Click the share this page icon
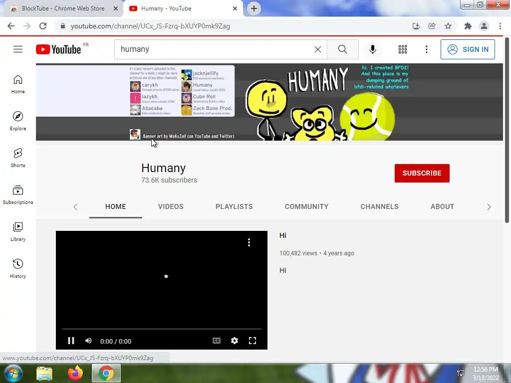511x383 pixels. pyautogui.click(x=432, y=26)
